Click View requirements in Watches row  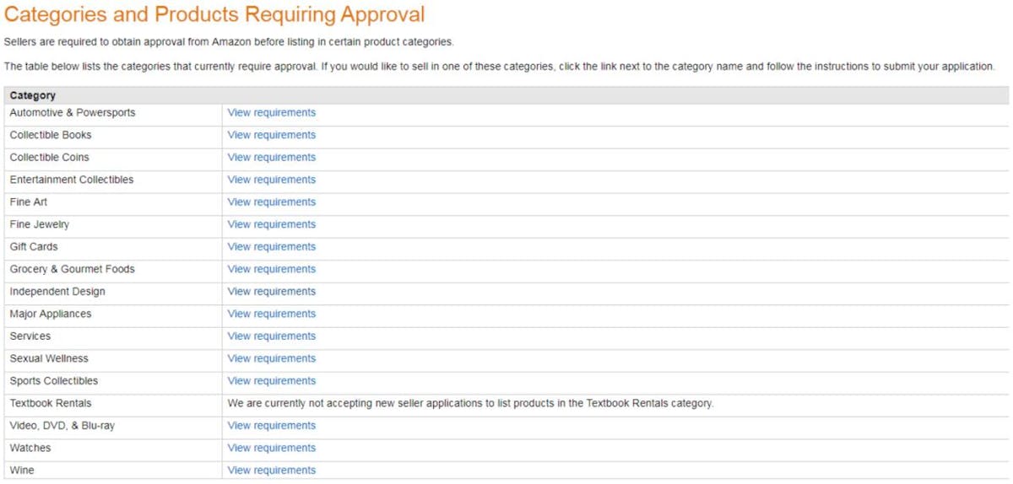coord(271,448)
